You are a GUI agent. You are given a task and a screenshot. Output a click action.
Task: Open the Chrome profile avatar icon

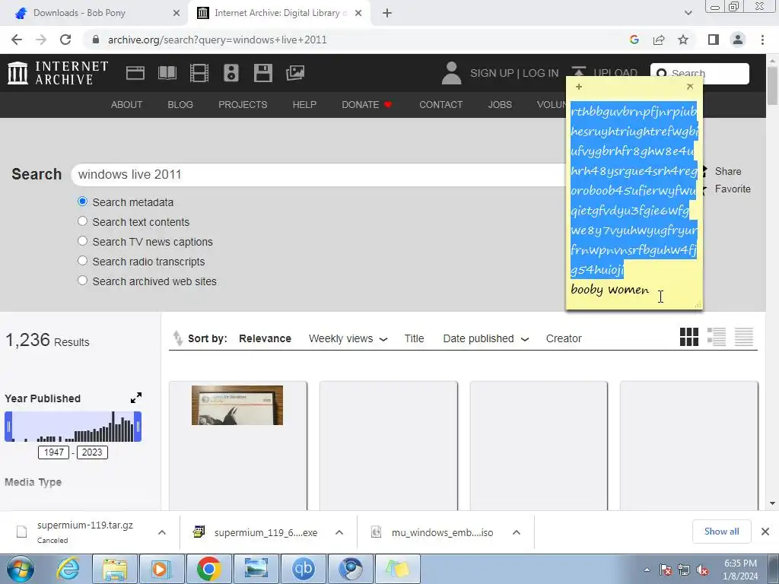click(x=738, y=40)
